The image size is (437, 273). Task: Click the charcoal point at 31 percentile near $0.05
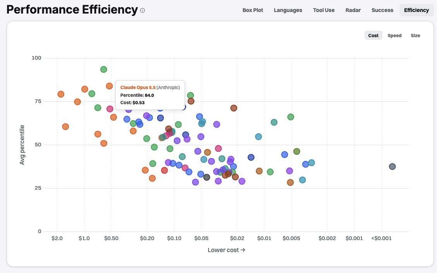(207, 177)
